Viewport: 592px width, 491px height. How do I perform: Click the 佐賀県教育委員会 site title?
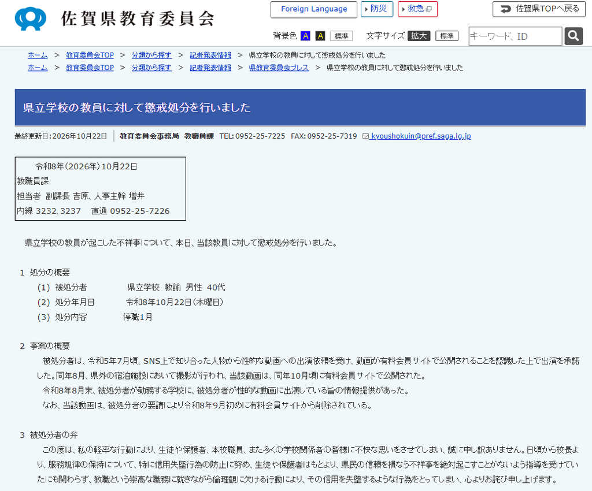click(x=138, y=18)
